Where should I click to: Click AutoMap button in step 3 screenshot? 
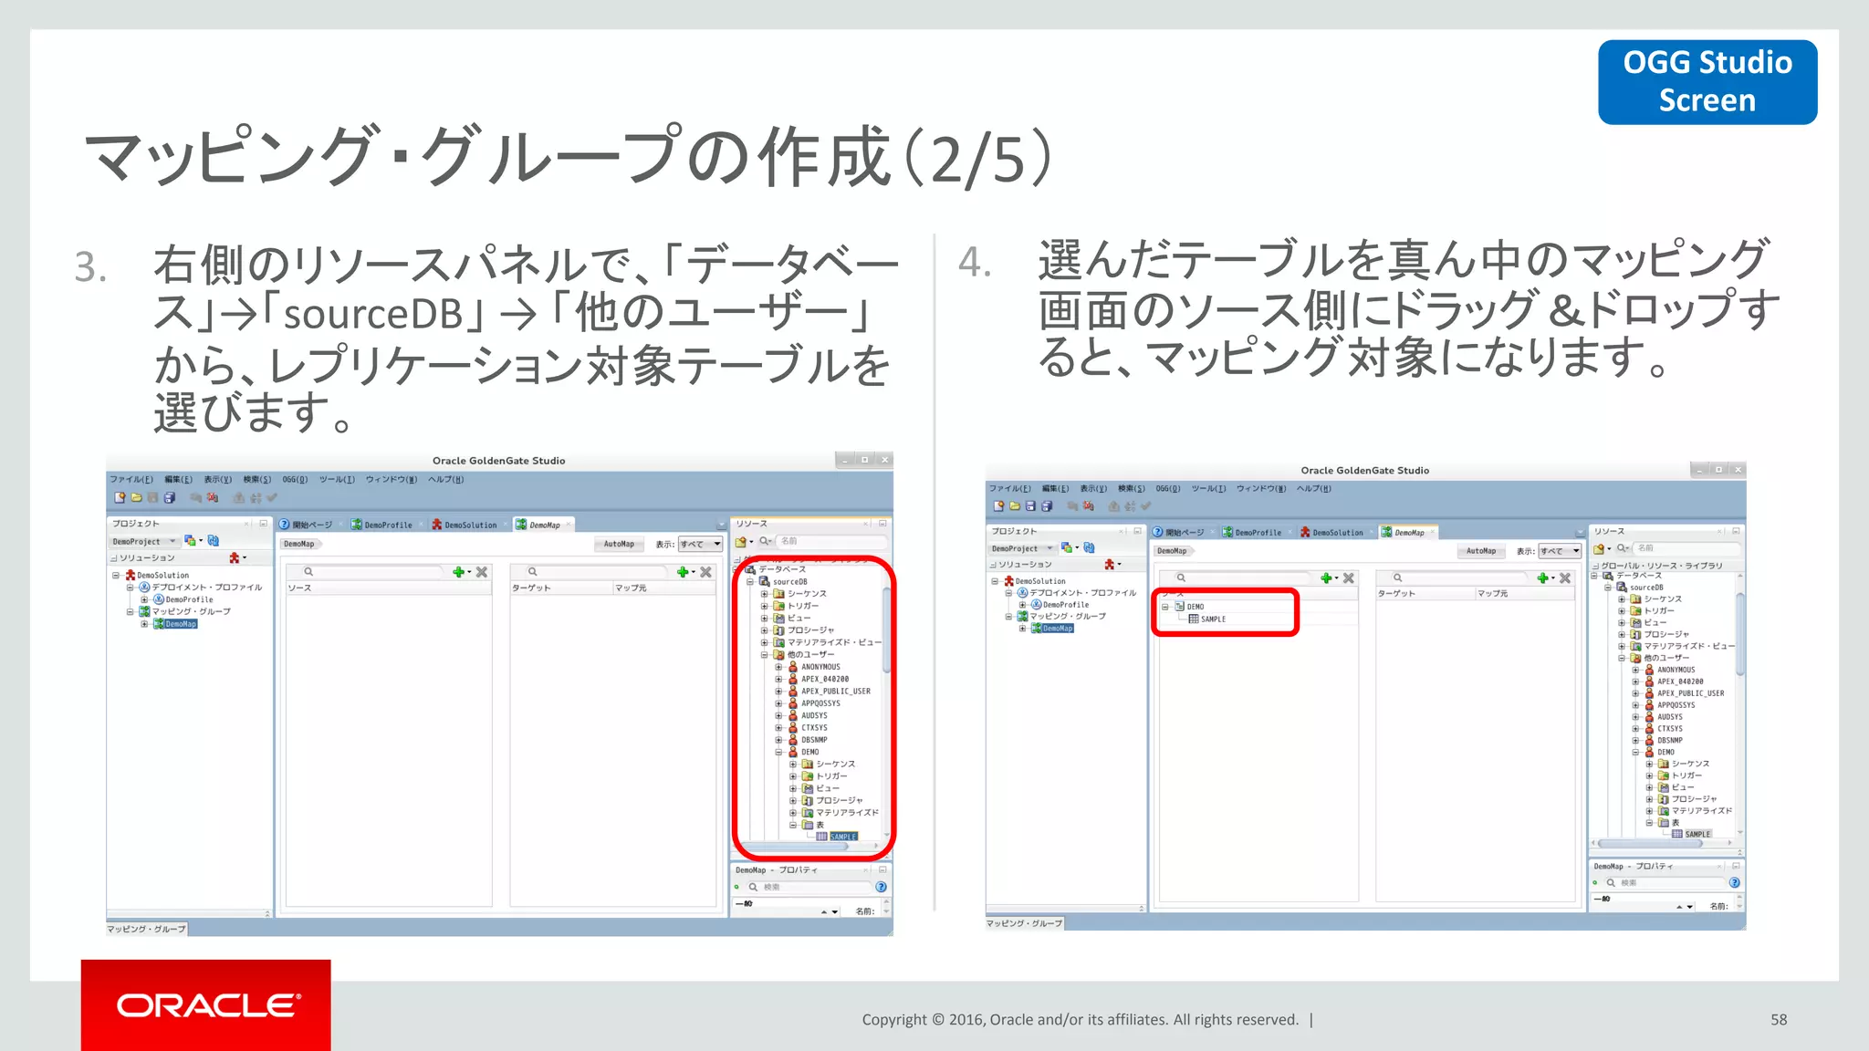click(619, 544)
